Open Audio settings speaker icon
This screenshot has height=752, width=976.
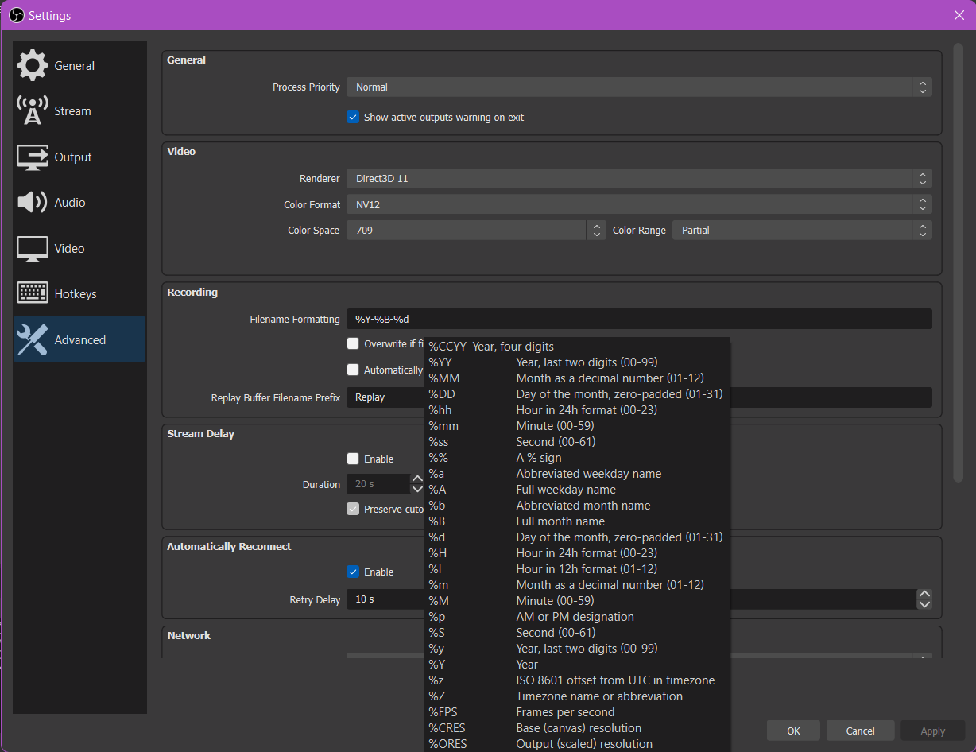pyautogui.click(x=32, y=202)
